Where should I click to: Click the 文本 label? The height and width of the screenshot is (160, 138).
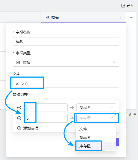(17, 74)
